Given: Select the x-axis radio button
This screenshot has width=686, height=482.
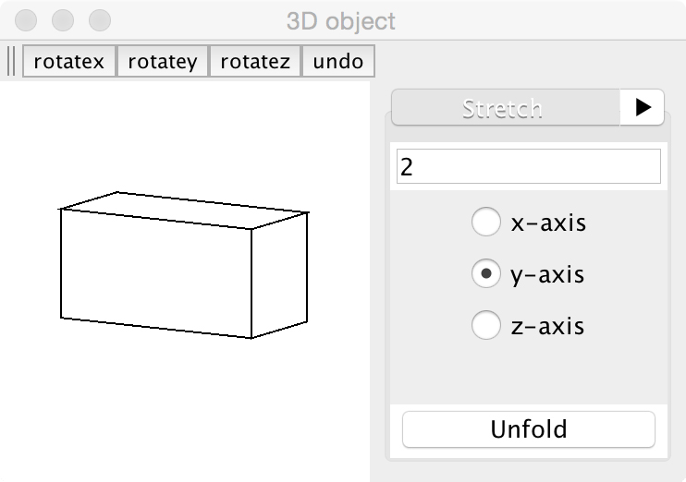Looking at the screenshot, I should click(485, 223).
